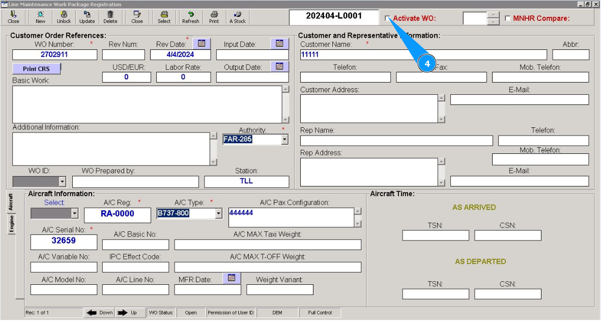
Task: Click the A/C MAX Taxi Weight field
Action: pyautogui.click(x=268, y=245)
